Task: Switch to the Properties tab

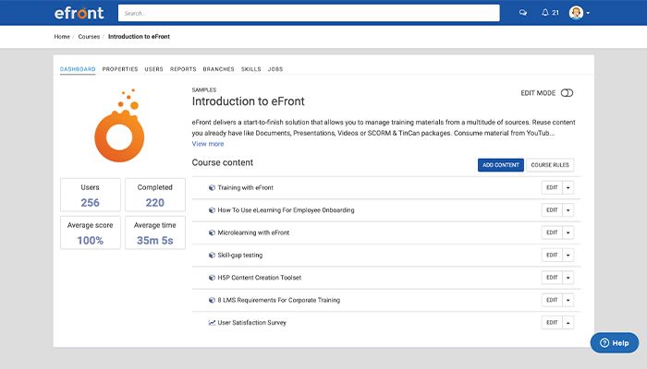Action: 120,69
